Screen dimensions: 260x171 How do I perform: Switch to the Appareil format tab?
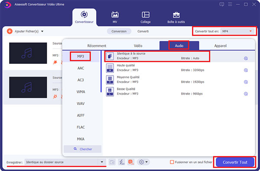tap(220, 46)
